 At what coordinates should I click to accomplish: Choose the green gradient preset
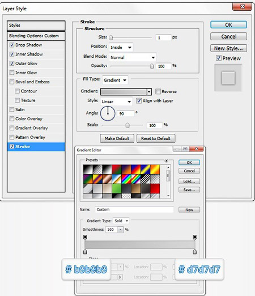click(117, 189)
